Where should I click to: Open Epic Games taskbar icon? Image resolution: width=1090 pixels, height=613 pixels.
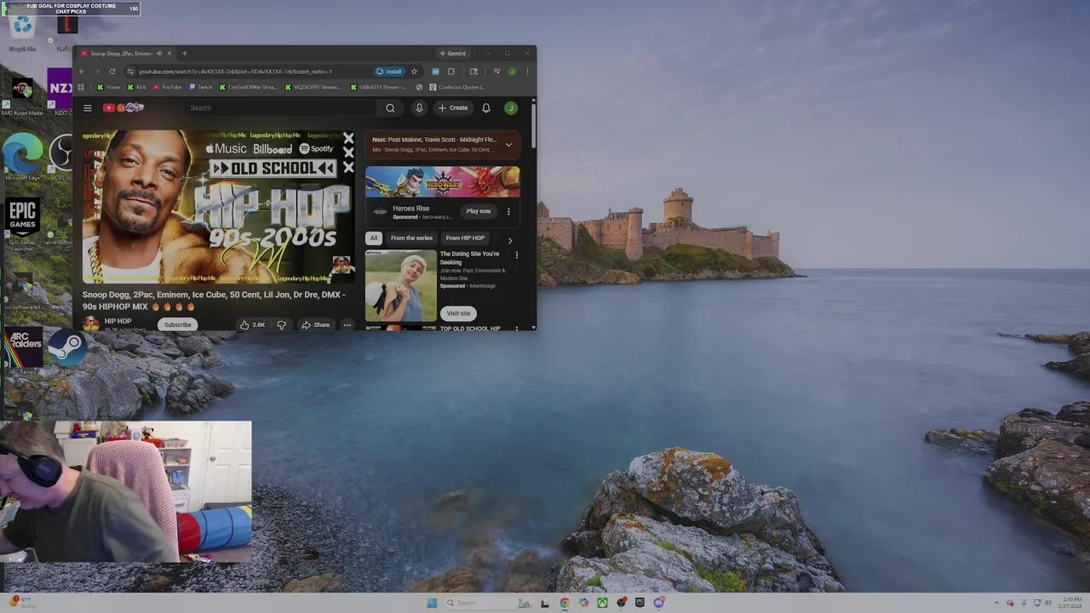(640, 603)
